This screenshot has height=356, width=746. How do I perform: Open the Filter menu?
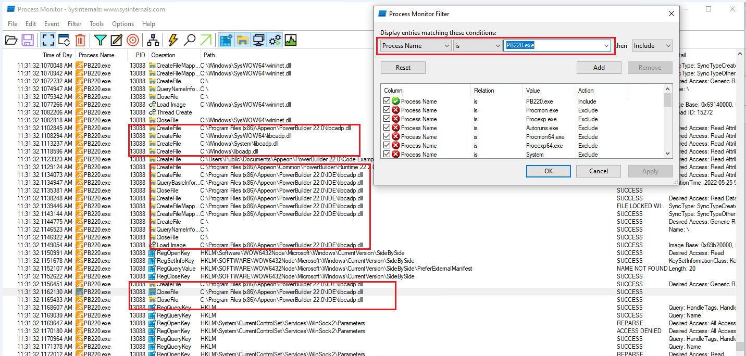pyautogui.click(x=74, y=24)
